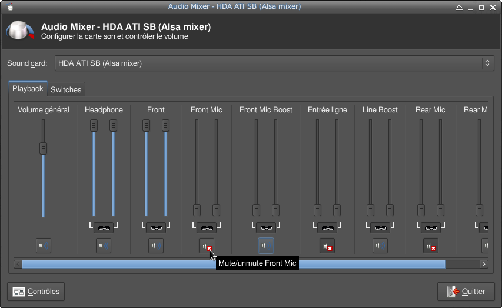
Task: Toggle Entrée ligne channel link lock
Action: click(x=327, y=227)
